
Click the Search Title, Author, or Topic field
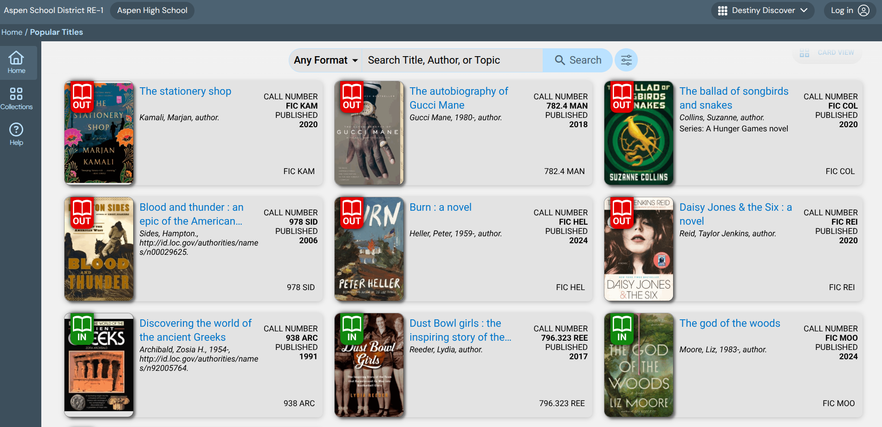(x=452, y=60)
